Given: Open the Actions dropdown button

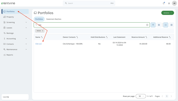Looking at the screenshot, I should [x=168, y=13].
